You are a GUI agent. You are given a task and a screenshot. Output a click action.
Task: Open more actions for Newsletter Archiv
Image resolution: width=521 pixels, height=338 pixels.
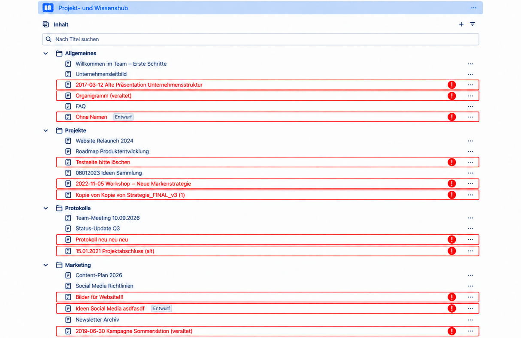point(470,320)
